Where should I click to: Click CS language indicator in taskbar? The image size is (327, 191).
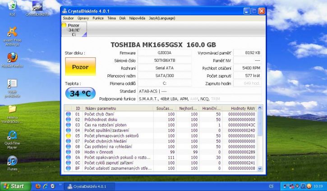pyautogui.click(x=271, y=186)
